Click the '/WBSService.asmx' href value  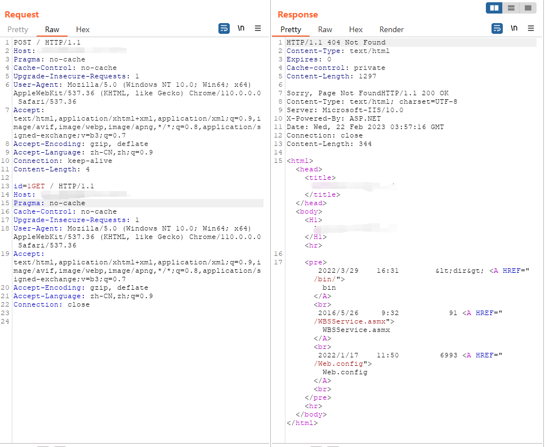[x=350, y=322]
